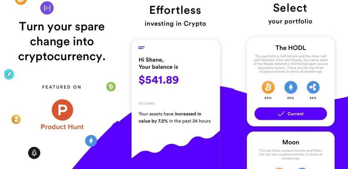Image resolution: width=348 pixels, height=169 pixels.
Task: Click the Bitcoin 50% allocation label
Action: pyautogui.click(x=268, y=98)
